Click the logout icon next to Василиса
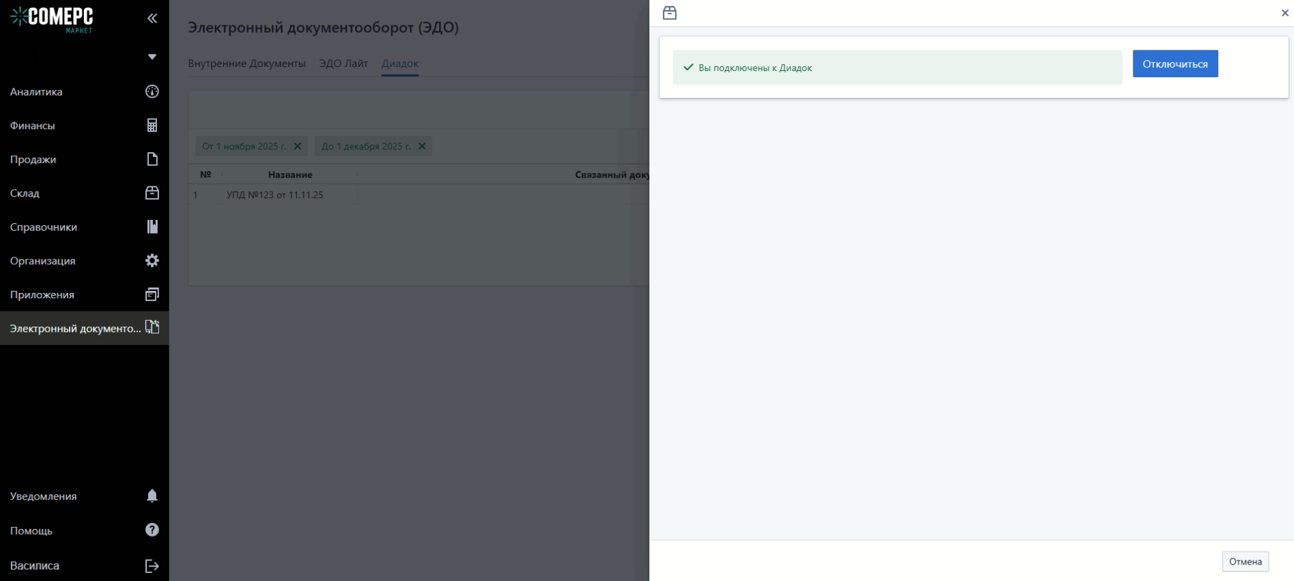1294x581 pixels. (x=152, y=565)
